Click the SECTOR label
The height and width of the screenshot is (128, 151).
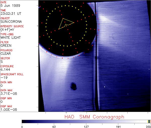point(5,58)
